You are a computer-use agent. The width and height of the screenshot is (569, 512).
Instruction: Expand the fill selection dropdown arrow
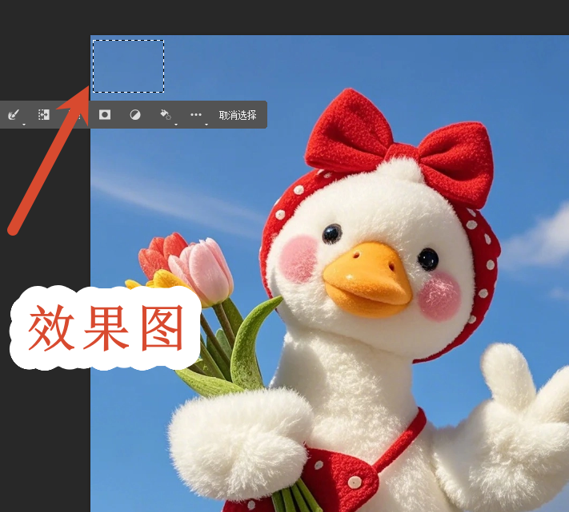coord(176,124)
